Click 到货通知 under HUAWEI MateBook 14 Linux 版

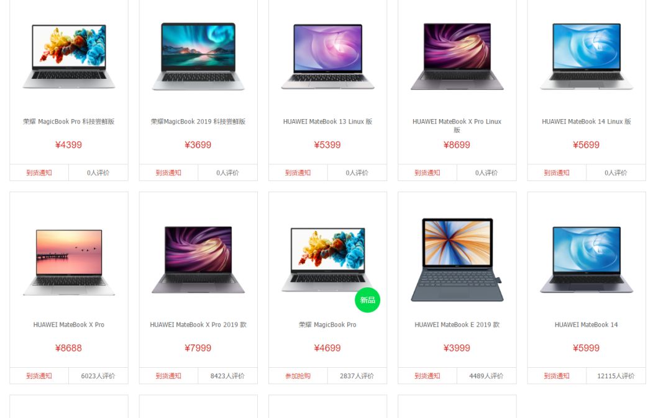(x=556, y=173)
